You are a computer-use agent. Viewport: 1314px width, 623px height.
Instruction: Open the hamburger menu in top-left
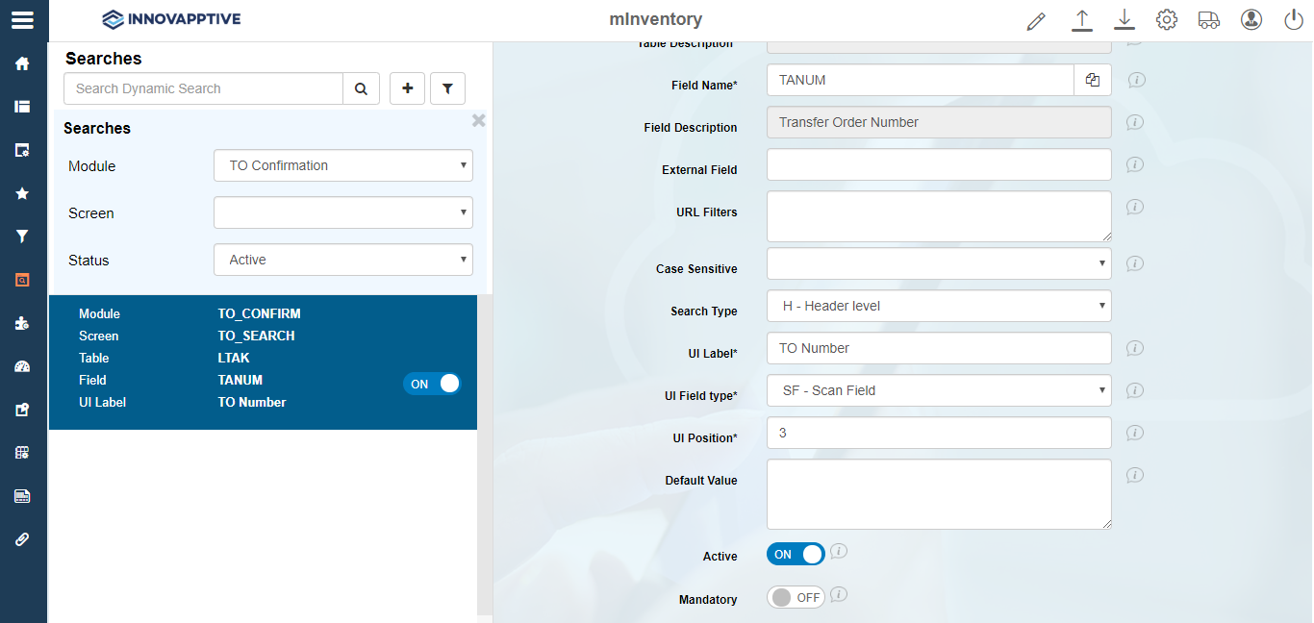(x=22, y=20)
